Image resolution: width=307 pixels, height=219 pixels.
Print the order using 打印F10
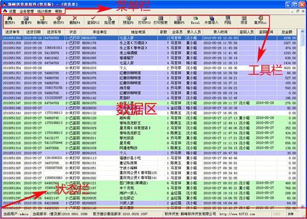[x=144, y=20]
